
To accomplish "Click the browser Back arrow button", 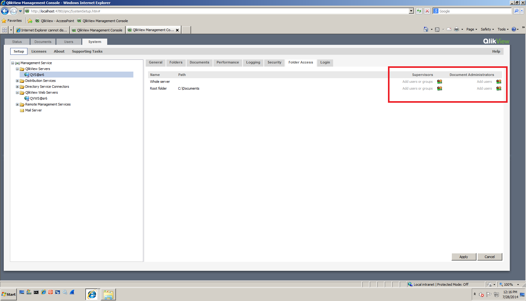I will click(5, 11).
